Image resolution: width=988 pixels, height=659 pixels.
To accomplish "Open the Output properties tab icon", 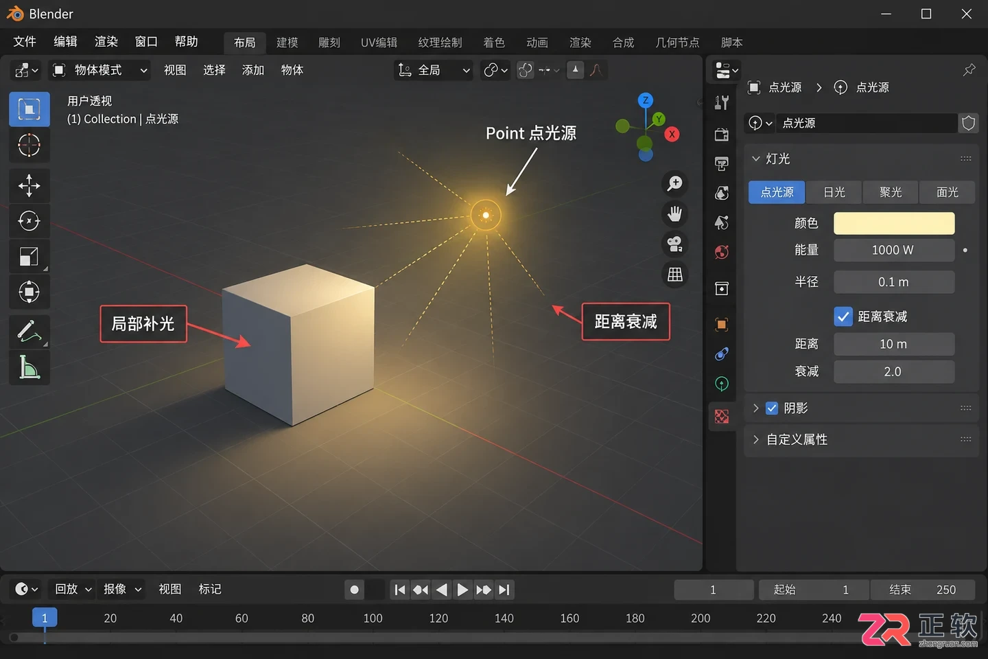I will click(722, 164).
